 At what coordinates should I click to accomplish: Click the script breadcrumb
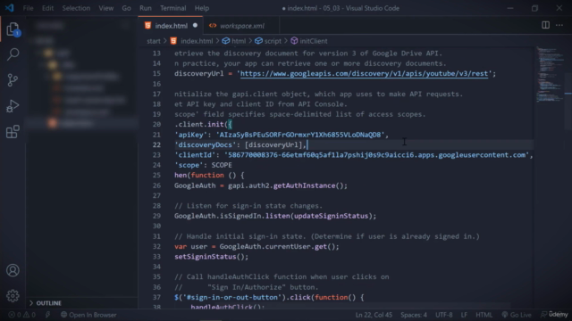[x=268, y=41]
